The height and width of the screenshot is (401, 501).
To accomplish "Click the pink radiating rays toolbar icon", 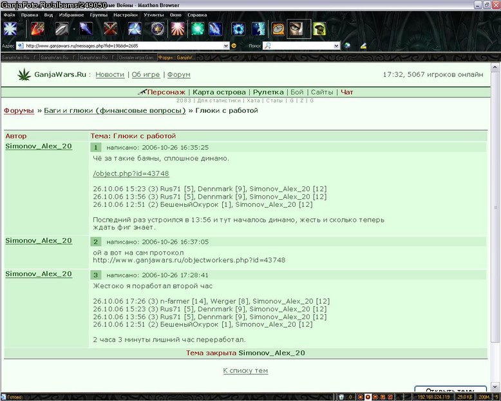I will tap(178, 29).
